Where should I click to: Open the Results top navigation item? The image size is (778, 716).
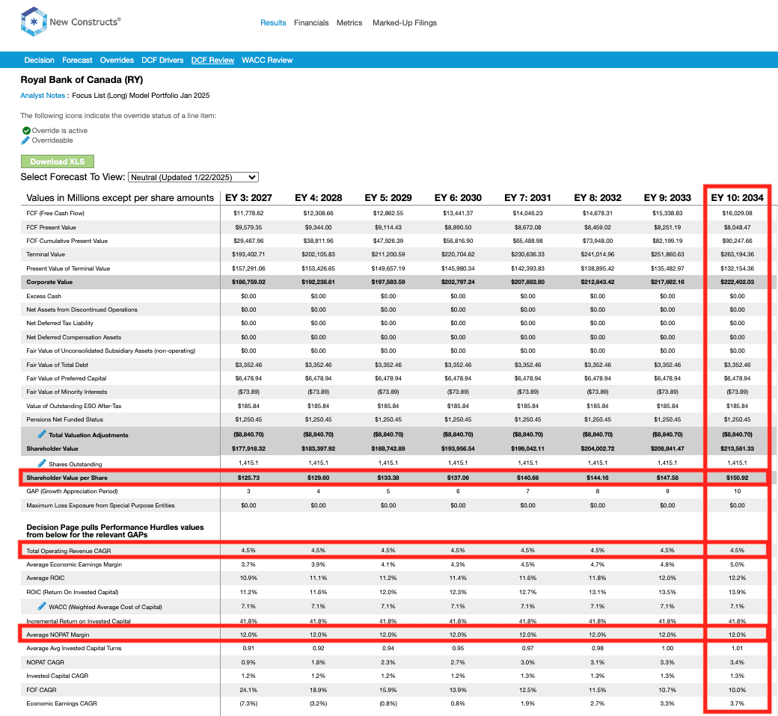[273, 23]
